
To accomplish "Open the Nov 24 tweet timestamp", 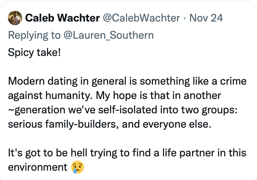I will point(206,18).
